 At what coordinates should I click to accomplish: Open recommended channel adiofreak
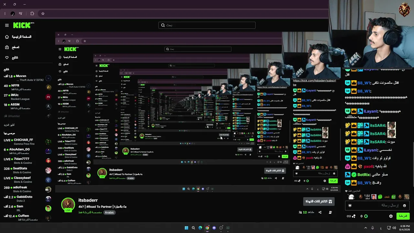[x=27, y=189]
